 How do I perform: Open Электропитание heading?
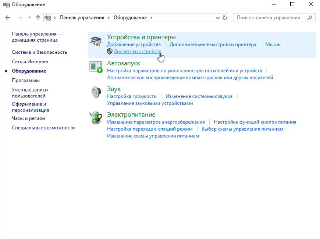point(131,115)
